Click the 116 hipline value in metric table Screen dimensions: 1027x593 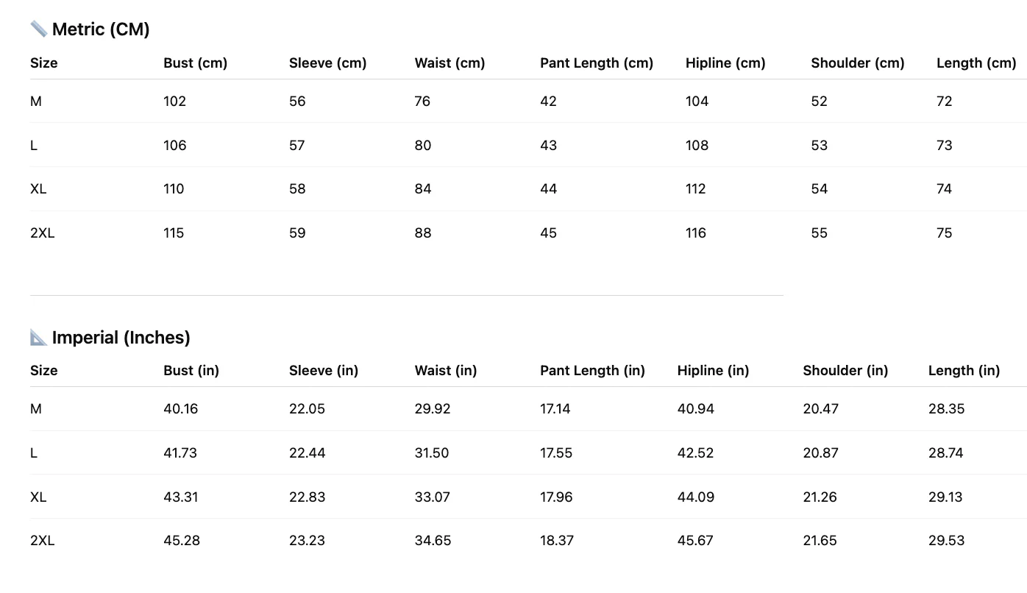[695, 233]
